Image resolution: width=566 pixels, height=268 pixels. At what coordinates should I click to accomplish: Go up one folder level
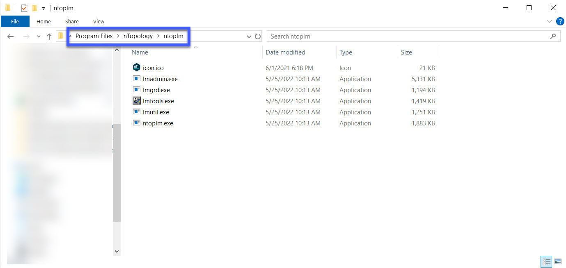(49, 36)
